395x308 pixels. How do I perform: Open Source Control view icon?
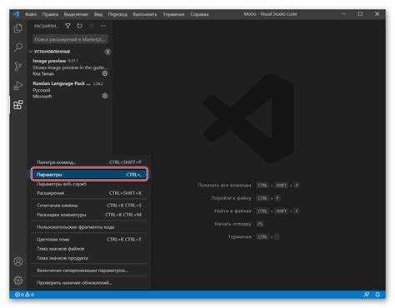pos(18,67)
